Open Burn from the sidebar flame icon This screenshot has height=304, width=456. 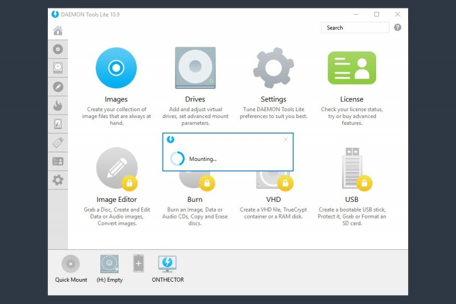[58, 106]
